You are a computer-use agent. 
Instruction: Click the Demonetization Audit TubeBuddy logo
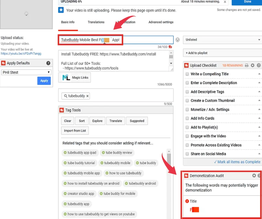pos(186,176)
